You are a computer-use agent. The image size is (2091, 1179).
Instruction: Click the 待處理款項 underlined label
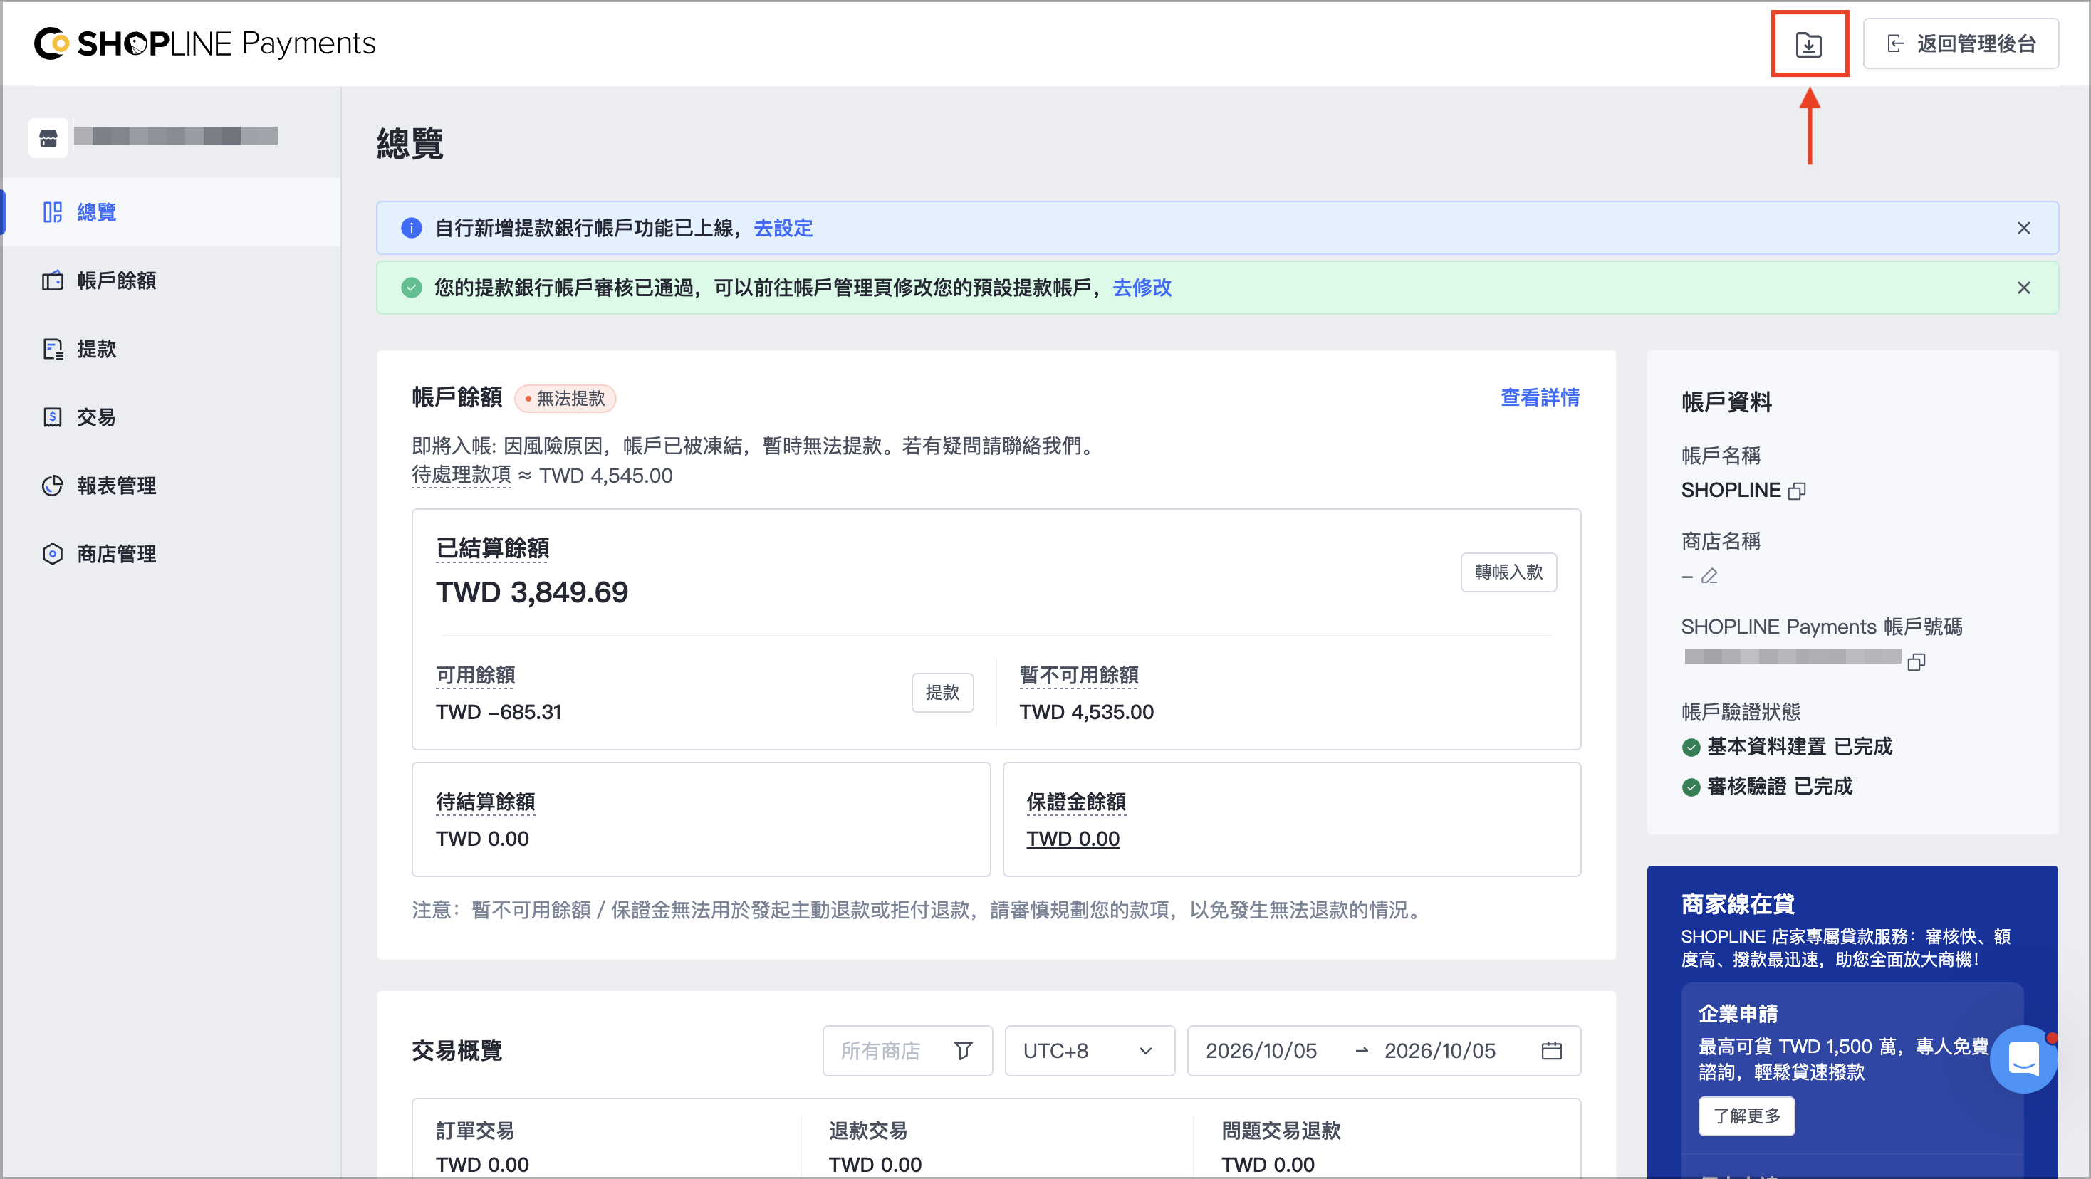tap(461, 475)
